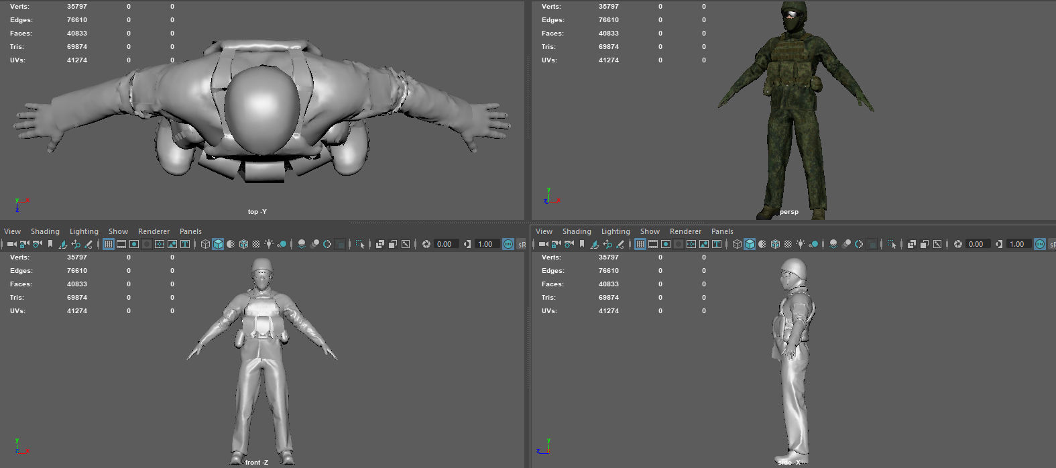Toggle X-ray icon in front panel toolbar
This screenshot has height=468, width=1056.
click(380, 244)
